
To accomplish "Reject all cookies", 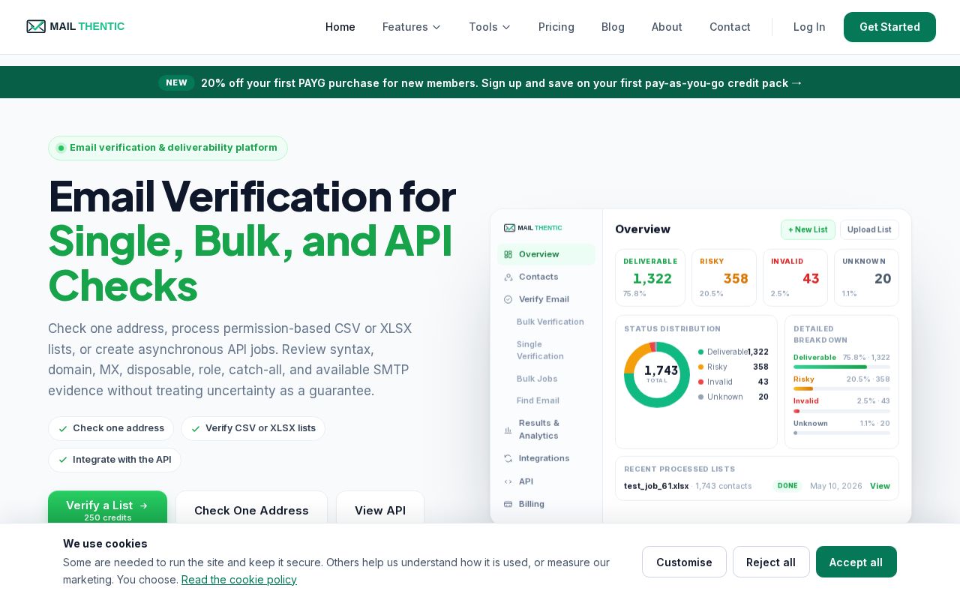I will click(771, 562).
